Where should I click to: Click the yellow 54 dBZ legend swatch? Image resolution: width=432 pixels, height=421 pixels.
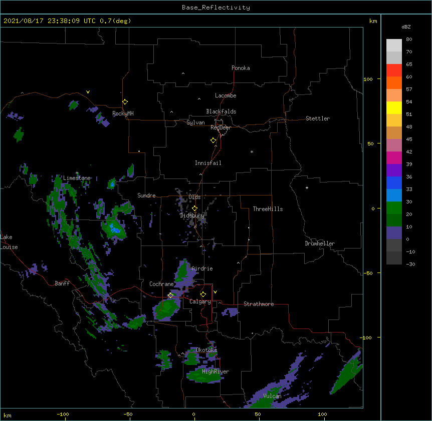click(394, 107)
